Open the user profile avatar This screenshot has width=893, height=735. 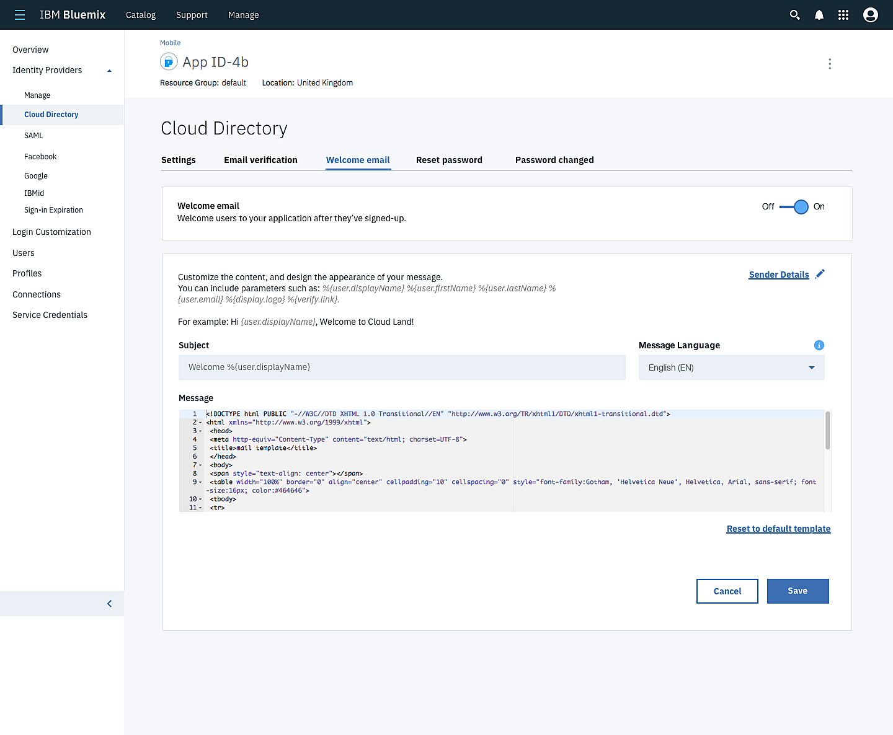tap(871, 15)
